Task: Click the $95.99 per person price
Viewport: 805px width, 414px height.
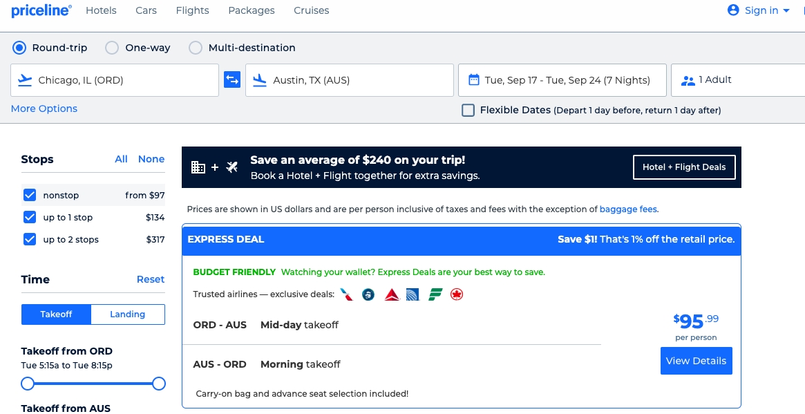Action: tap(696, 327)
